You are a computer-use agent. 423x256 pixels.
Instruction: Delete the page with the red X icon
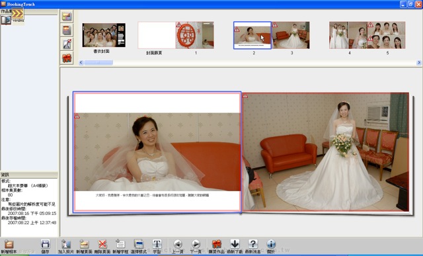click(x=102, y=244)
